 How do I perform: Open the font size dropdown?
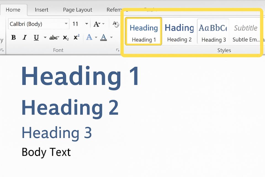point(86,24)
